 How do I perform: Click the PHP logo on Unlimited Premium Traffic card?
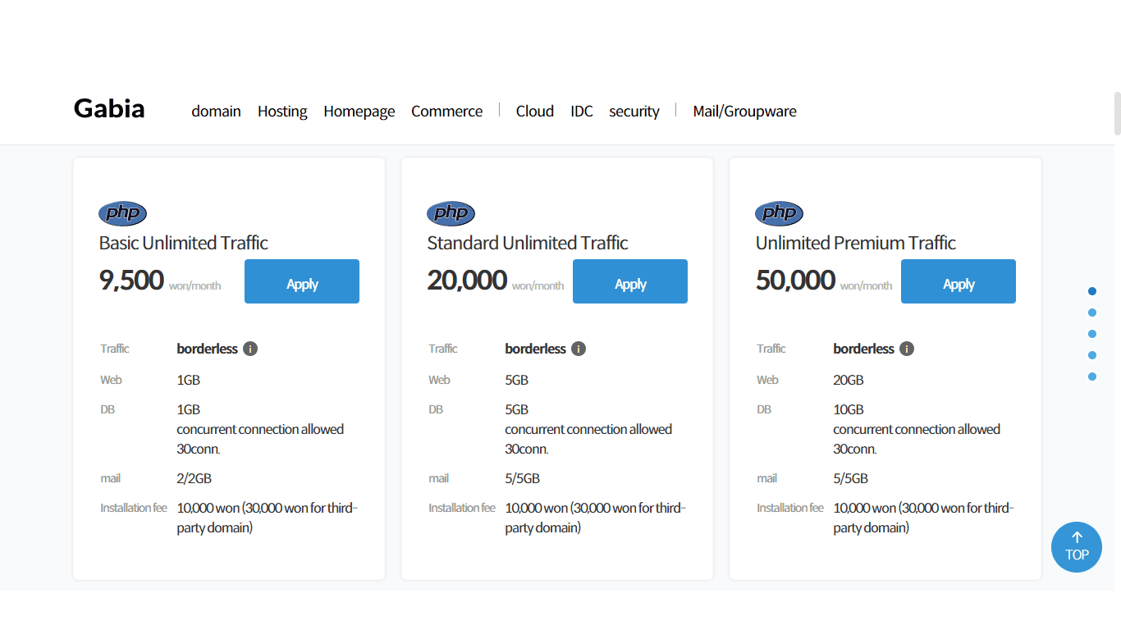pos(779,214)
